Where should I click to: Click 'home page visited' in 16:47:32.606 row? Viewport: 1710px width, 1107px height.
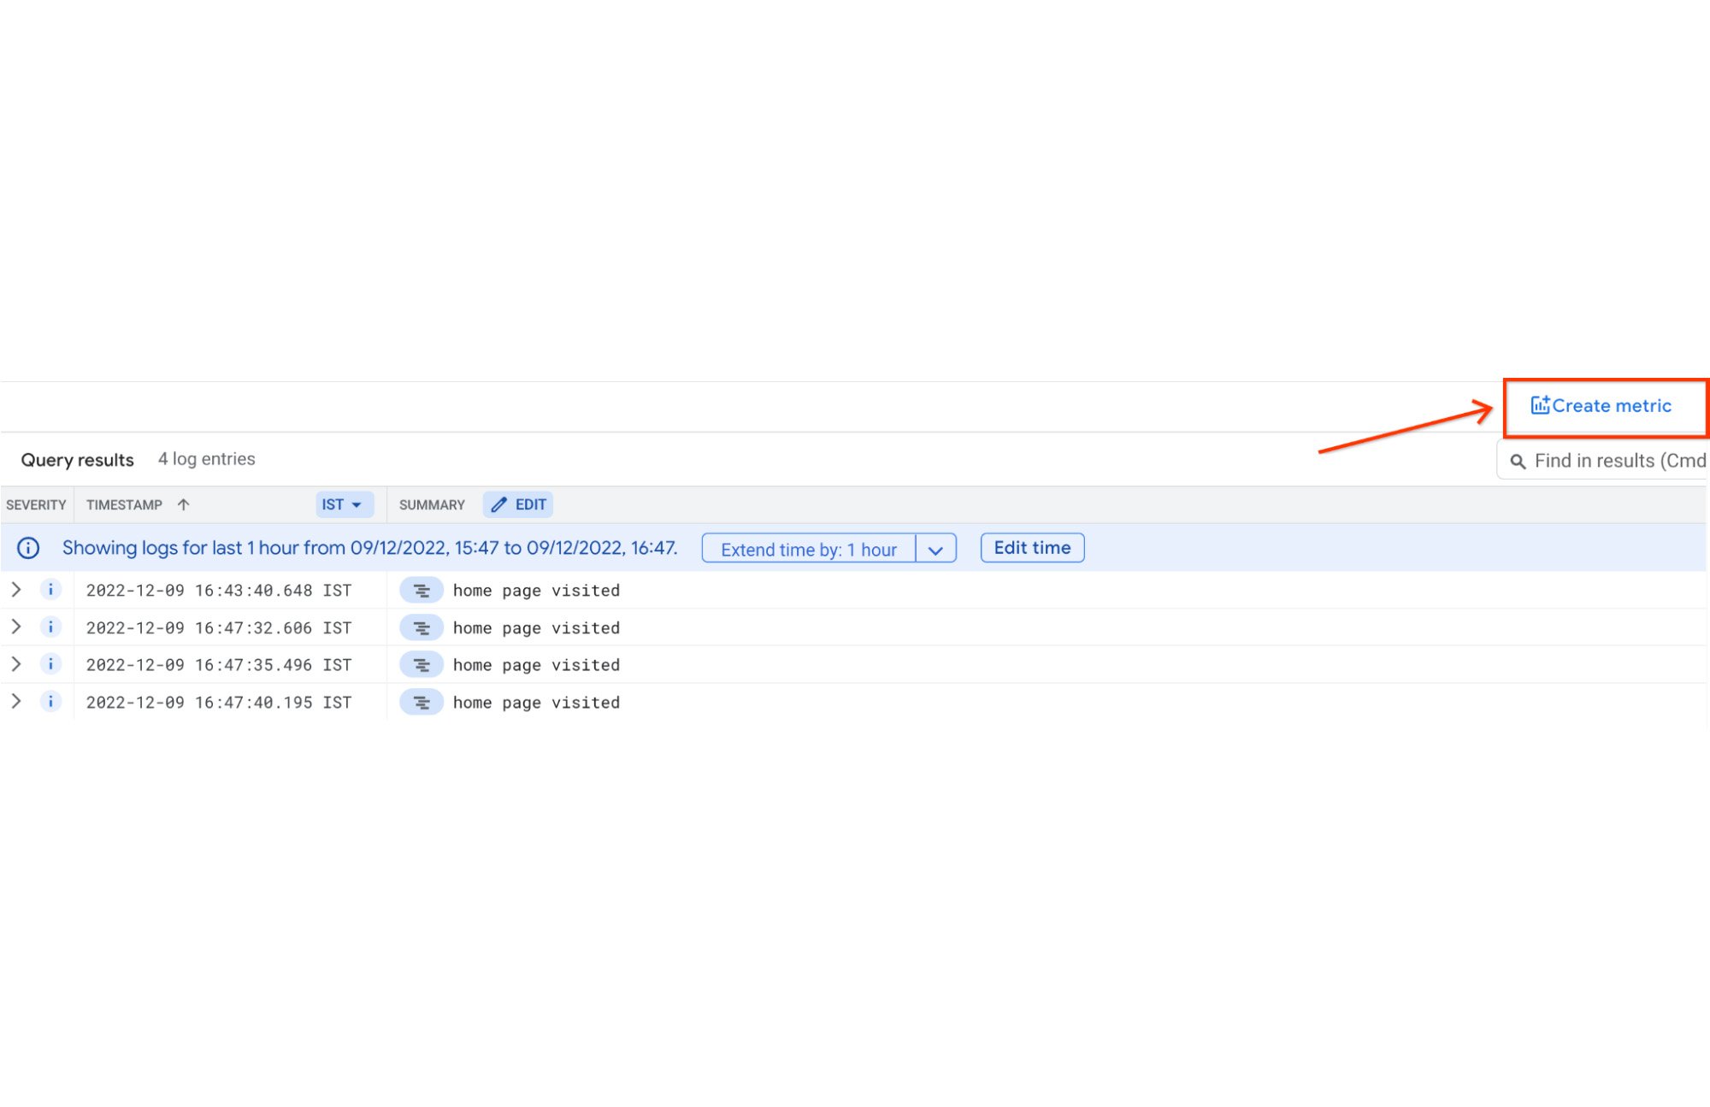pos(536,628)
